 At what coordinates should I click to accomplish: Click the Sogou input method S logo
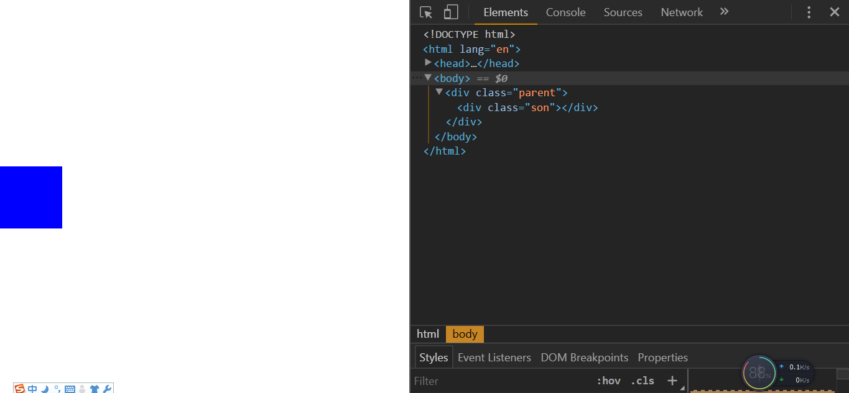click(x=20, y=389)
